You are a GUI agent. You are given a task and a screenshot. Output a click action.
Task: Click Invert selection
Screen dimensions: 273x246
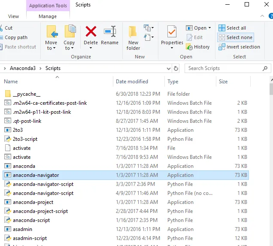point(239,47)
